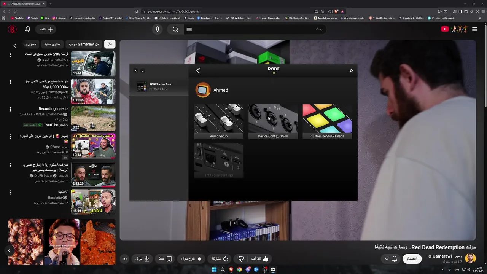The width and height of the screenshot is (487, 274).
Task: Open Windows Start menu
Action: click(x=214, y=269)
